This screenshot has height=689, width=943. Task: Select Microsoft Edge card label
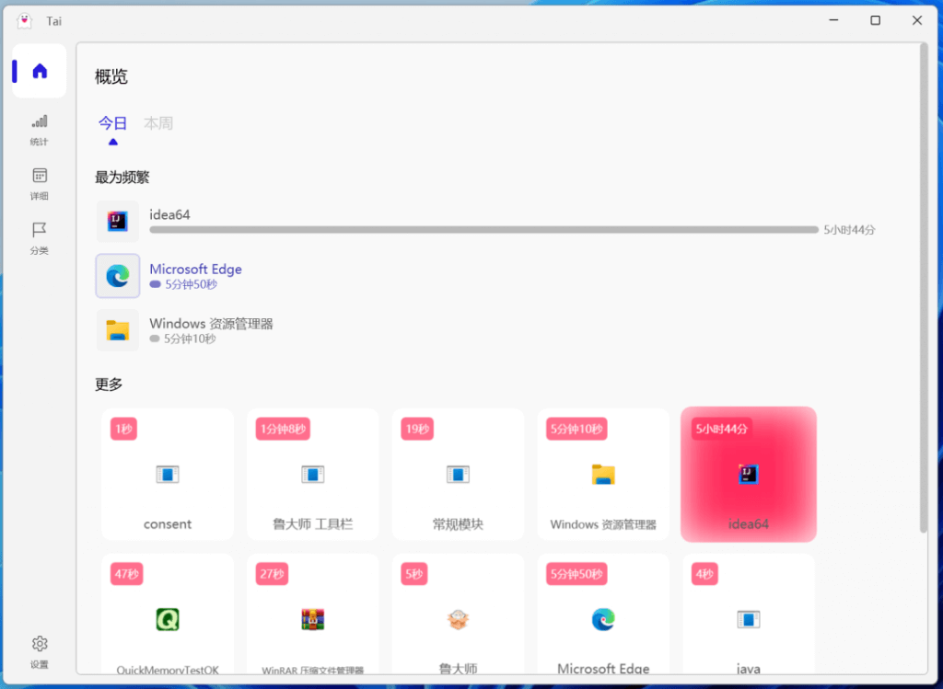603,669
